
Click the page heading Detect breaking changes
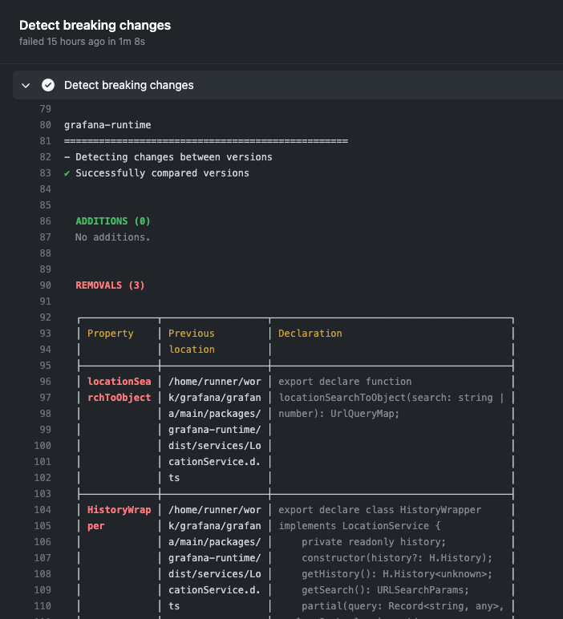click(95, 26)
